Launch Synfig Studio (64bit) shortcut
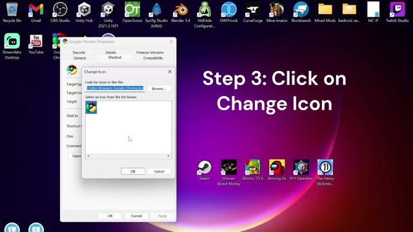Screen dimensions: 413x232 point(156,15)
